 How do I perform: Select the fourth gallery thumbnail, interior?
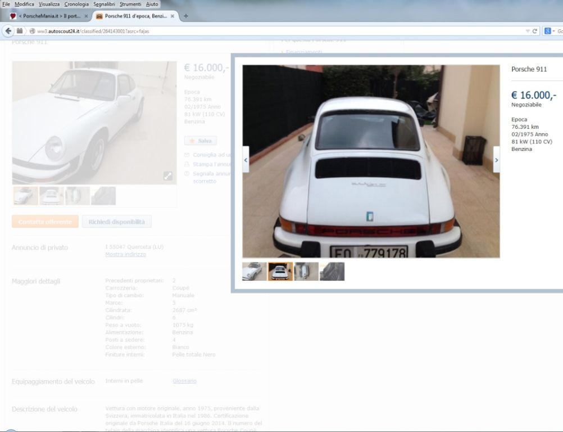[x=332, y=271]
